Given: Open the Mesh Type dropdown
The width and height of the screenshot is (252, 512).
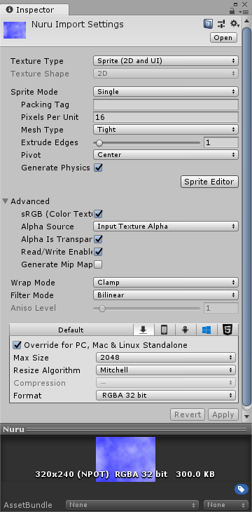Looking at the screenshot, I should pyautogui.click(x=166, y=130).
